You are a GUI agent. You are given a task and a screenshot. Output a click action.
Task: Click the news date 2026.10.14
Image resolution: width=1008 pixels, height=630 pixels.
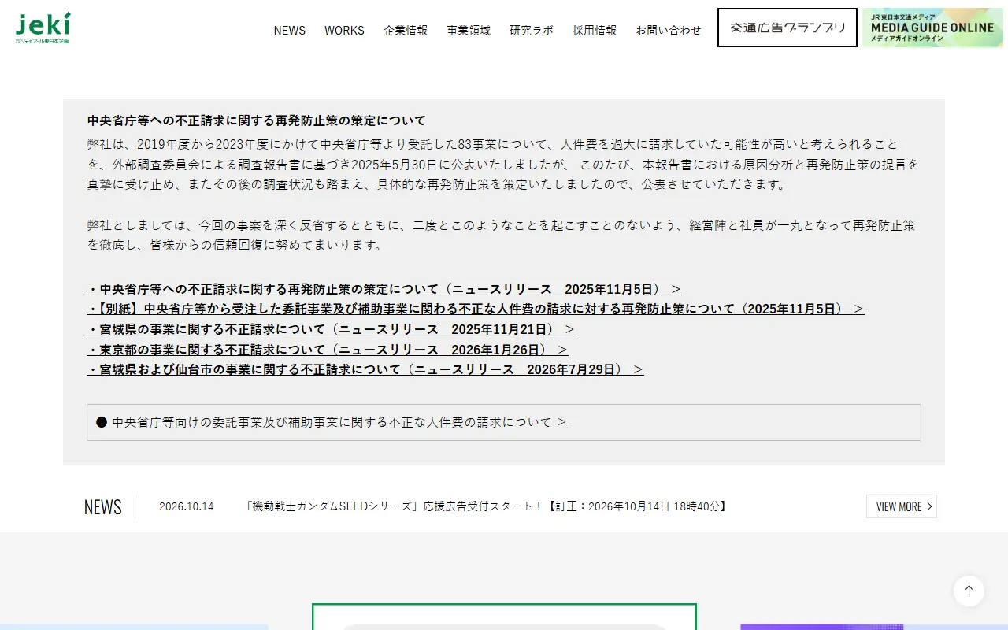click(187, 506)
